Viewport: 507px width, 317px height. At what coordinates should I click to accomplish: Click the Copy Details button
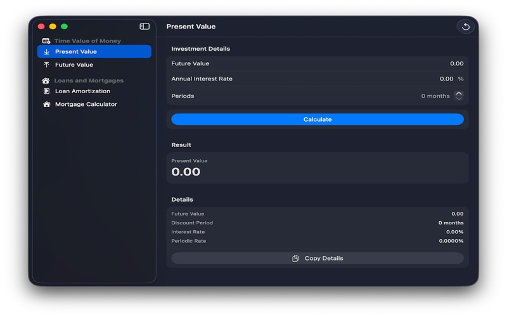pyautogui.click(x=318, y=259)
